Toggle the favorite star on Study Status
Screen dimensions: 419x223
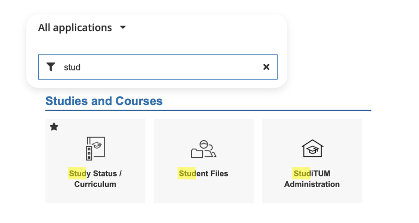(x=54, y=127)
